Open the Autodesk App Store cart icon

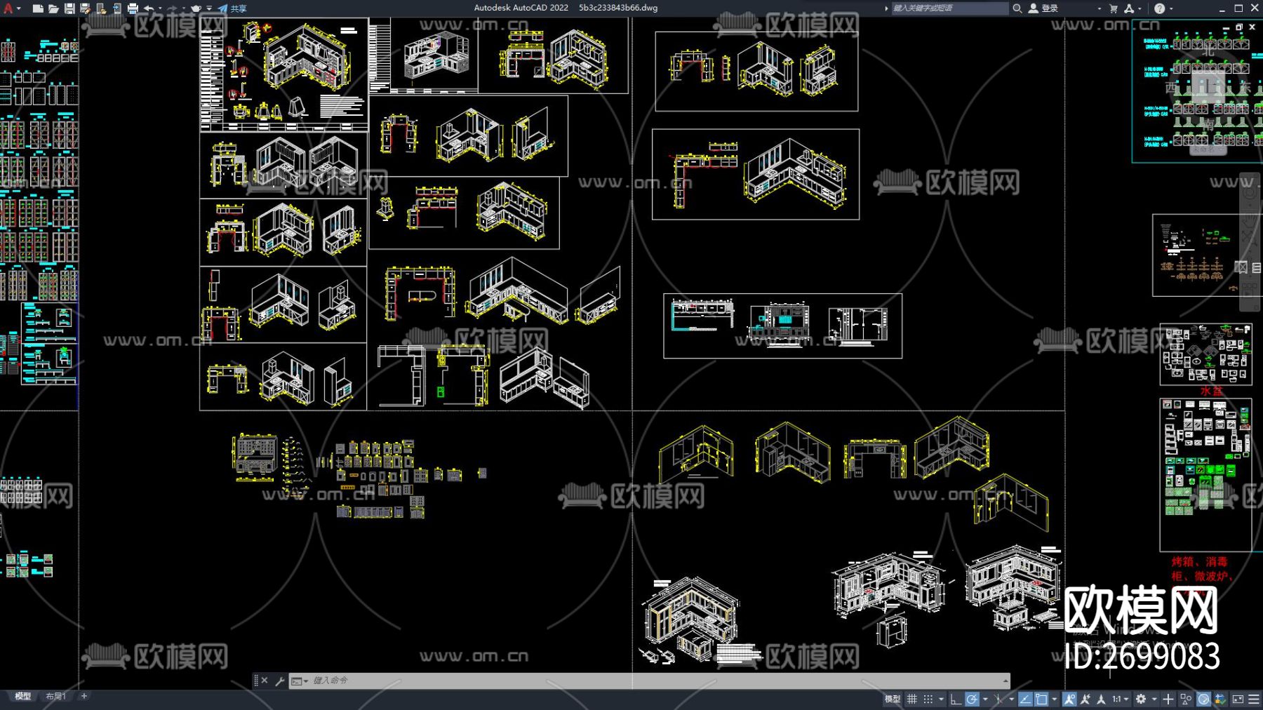point(1114,8)
